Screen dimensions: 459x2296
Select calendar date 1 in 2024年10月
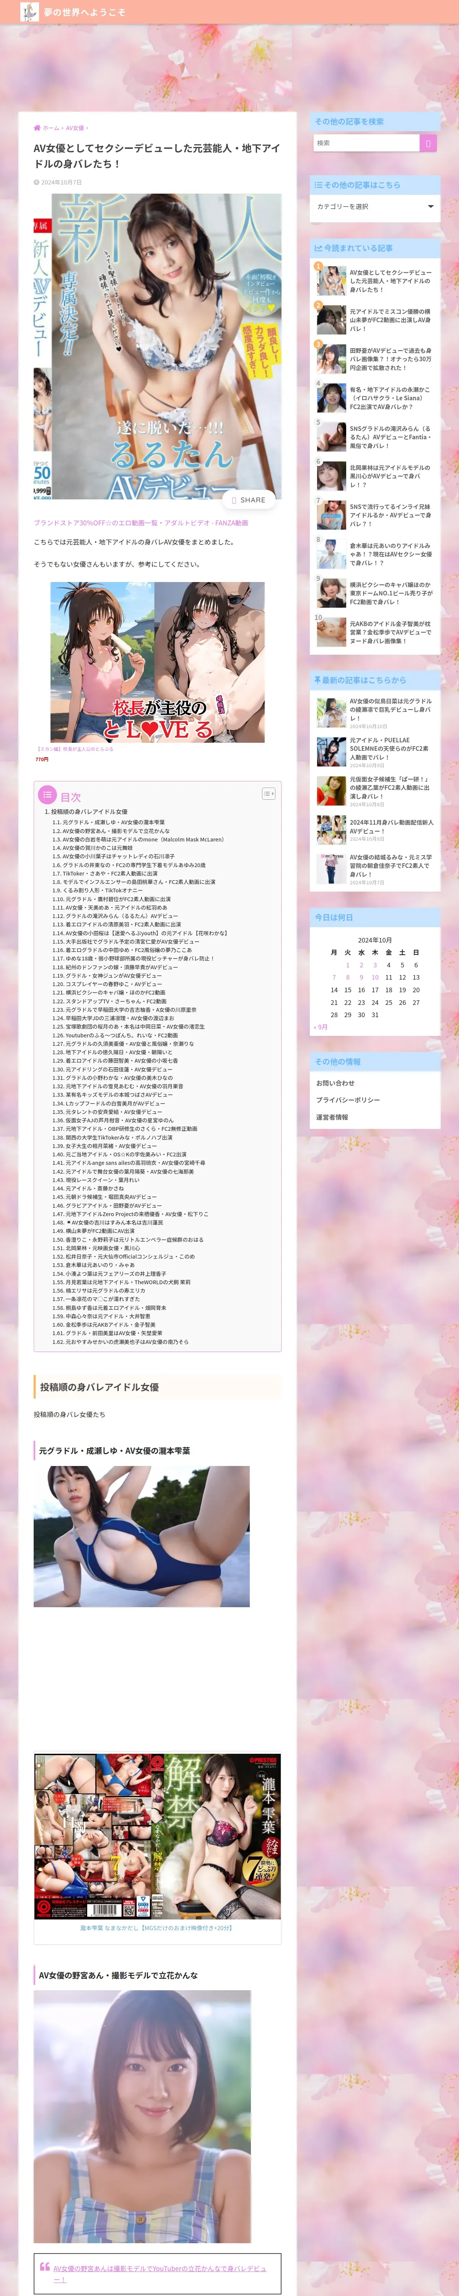click(x=348, y=965)
